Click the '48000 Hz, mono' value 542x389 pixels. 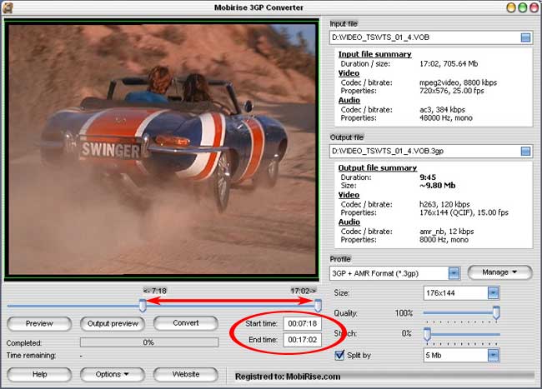[x=445, y=117]
